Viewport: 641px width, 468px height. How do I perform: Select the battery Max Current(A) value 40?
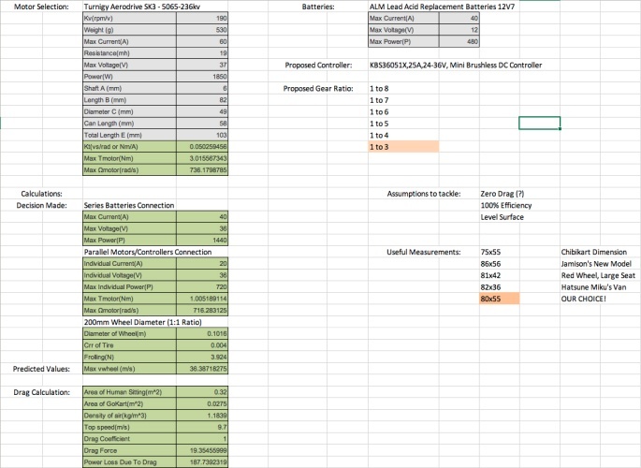[x=459, y=18]
